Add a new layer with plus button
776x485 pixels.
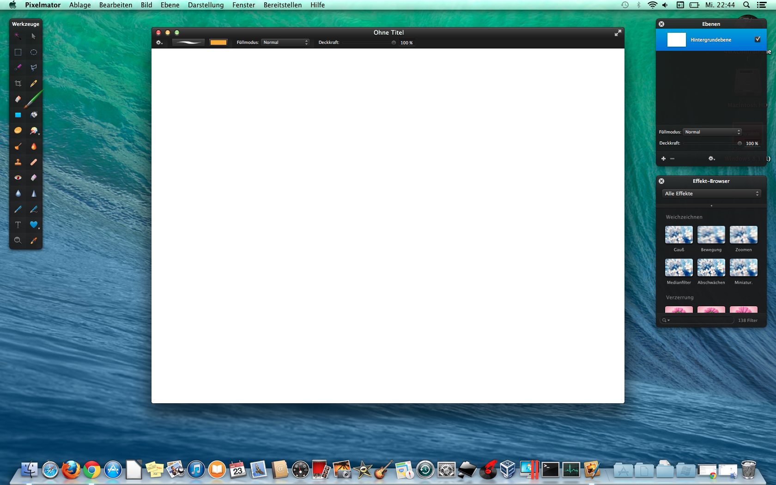coord(663,158)
